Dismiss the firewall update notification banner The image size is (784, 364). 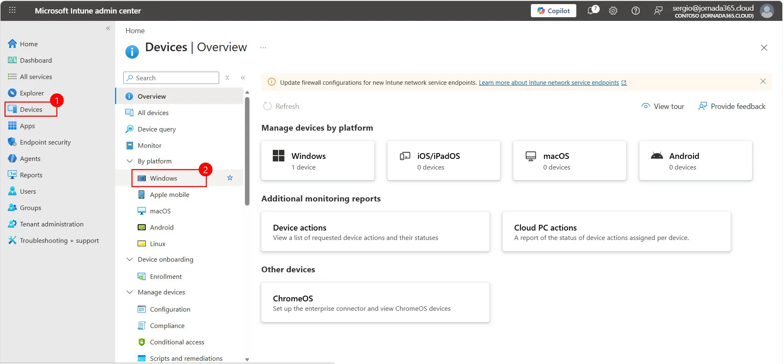point(763,81)
